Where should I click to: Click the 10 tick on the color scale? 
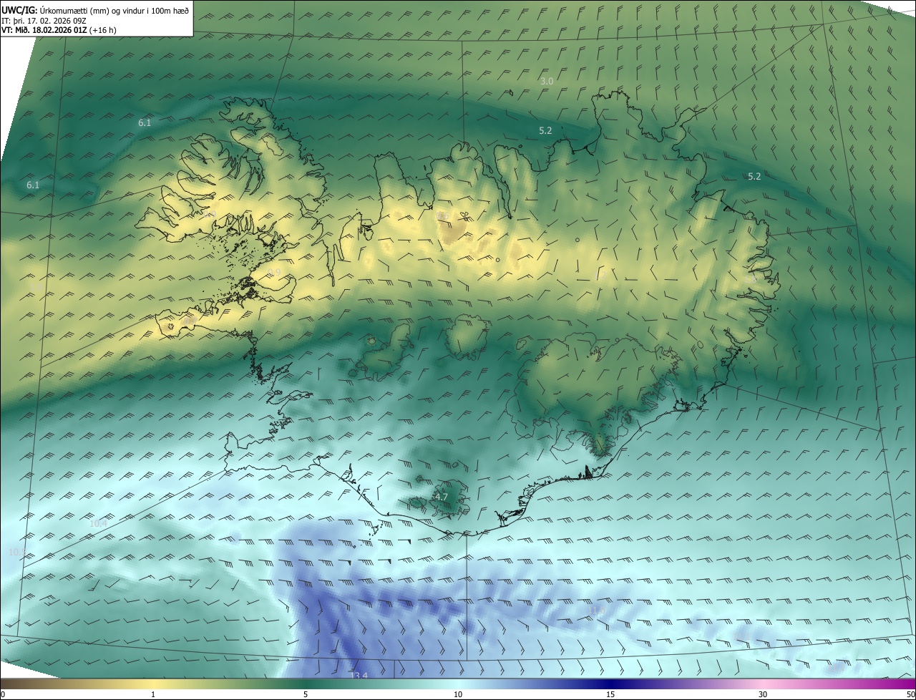tap(458, 694)
